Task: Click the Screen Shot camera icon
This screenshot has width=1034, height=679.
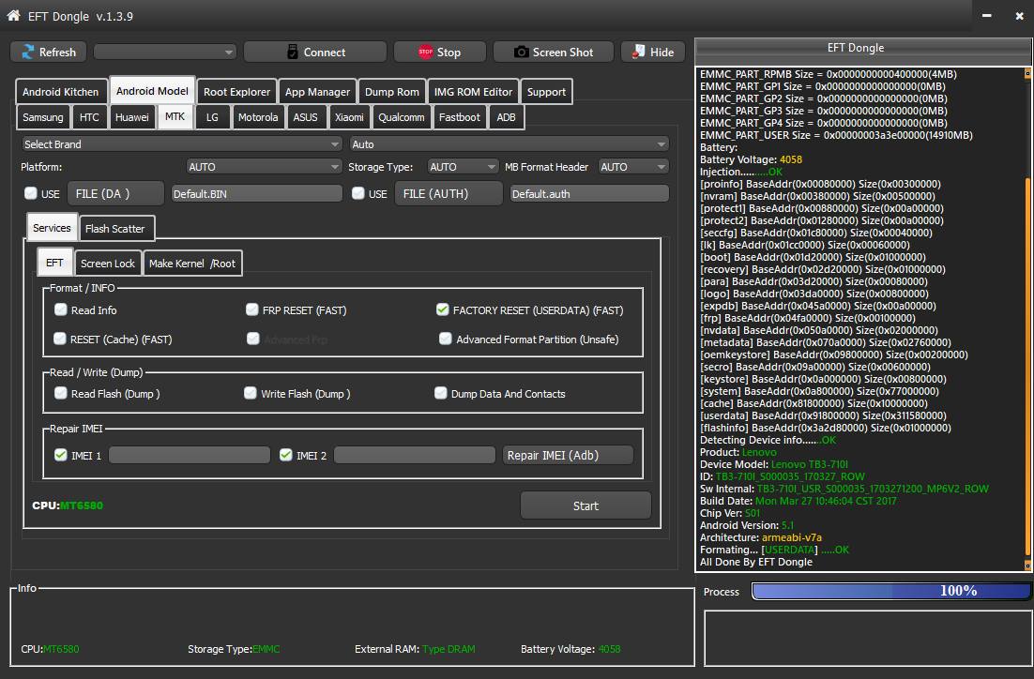Action: [521, 53]
